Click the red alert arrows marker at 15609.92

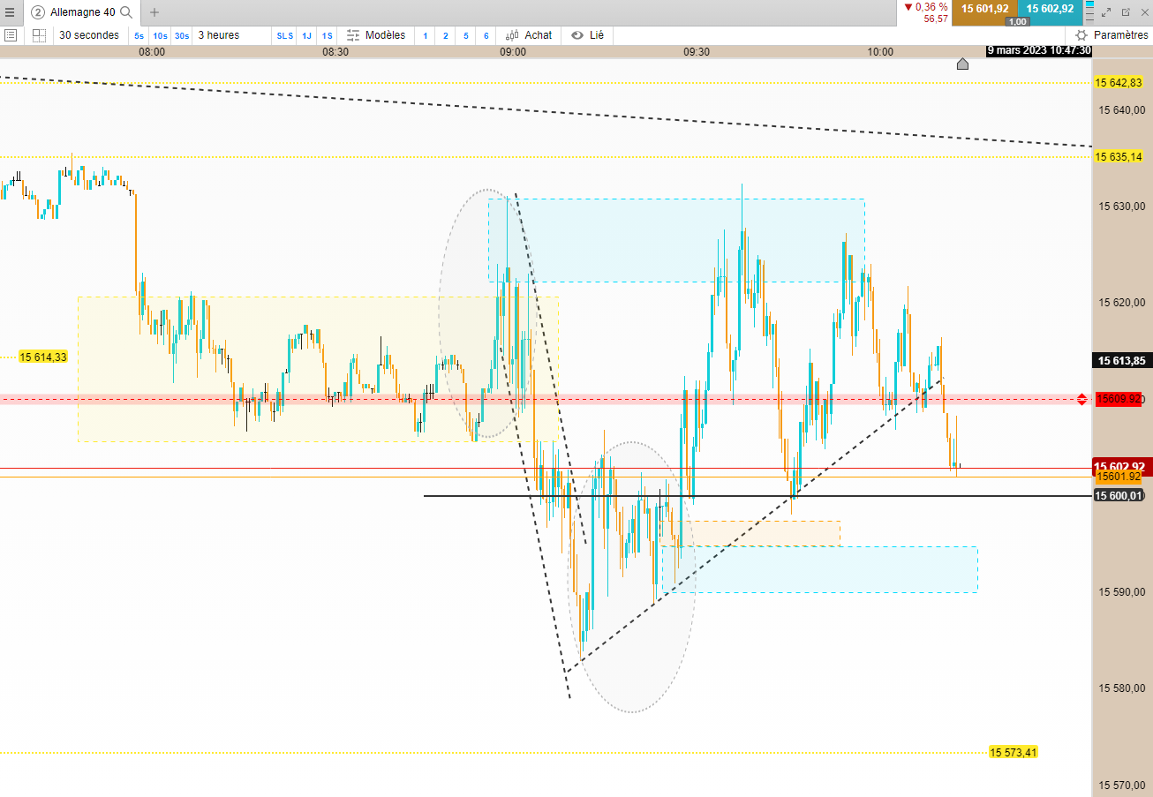click(x=1081, y=399)
